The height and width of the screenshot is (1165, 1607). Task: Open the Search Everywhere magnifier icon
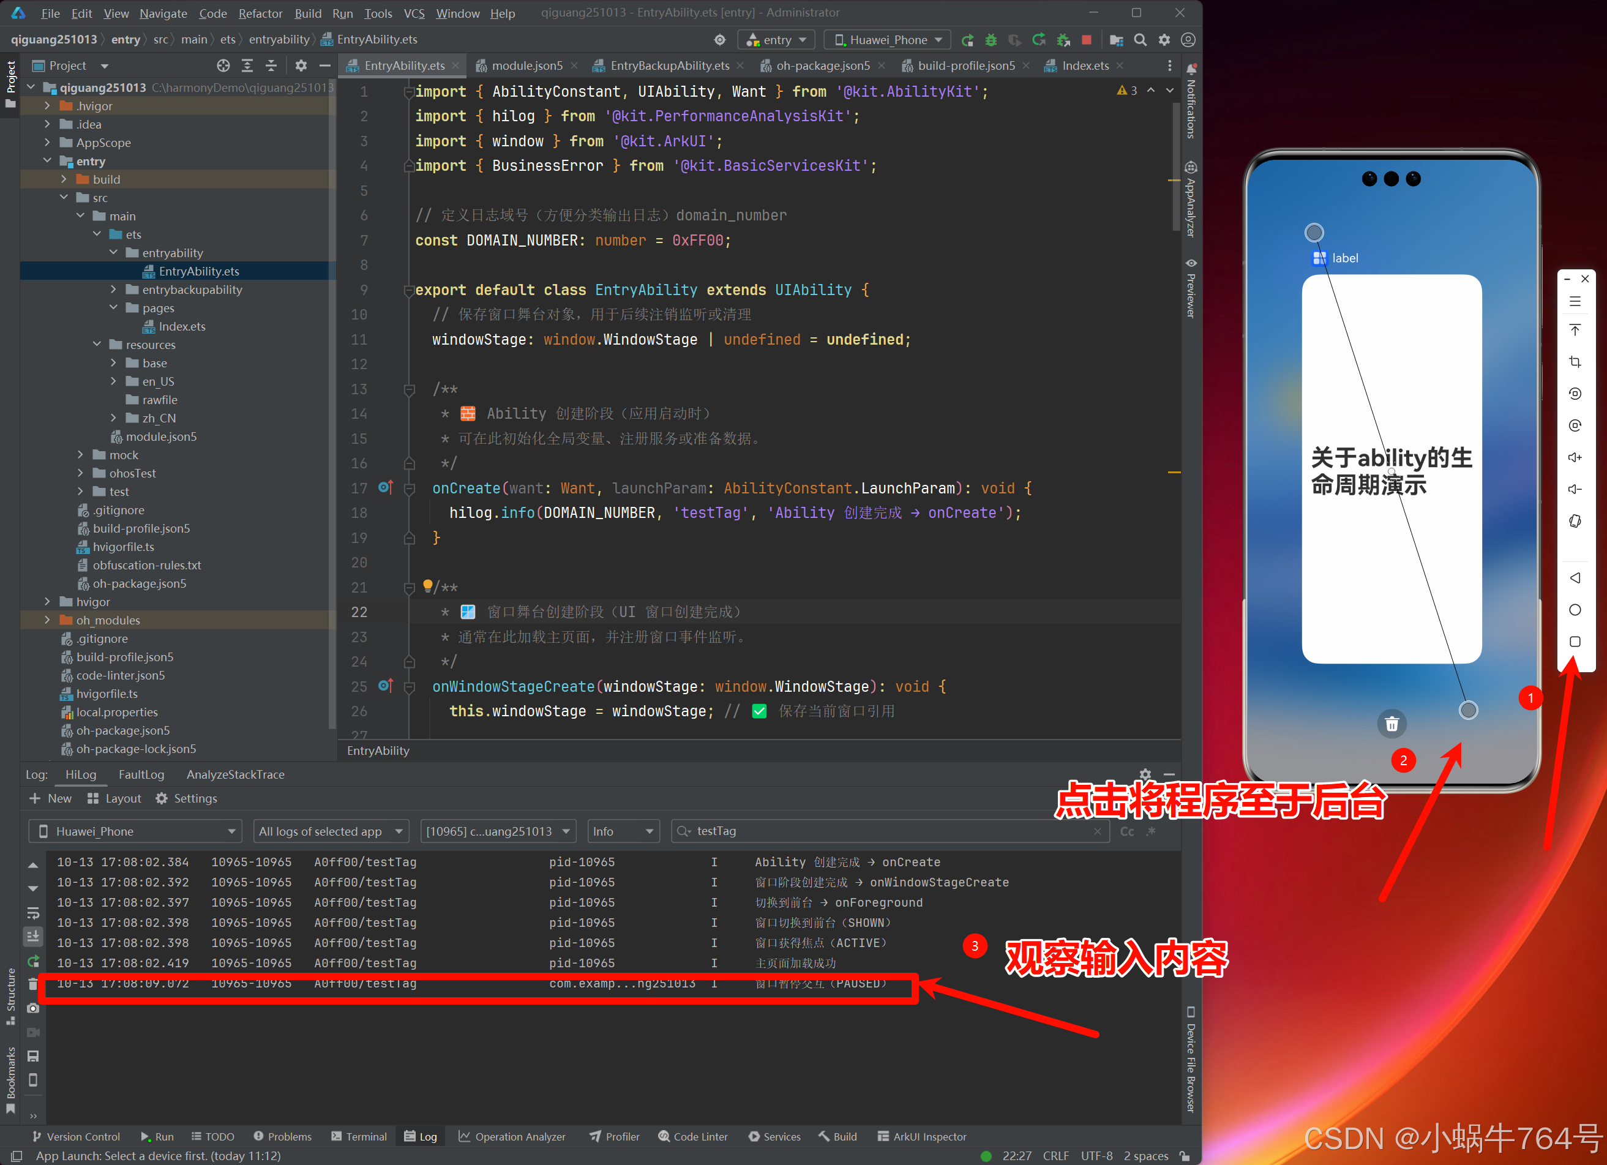pyautogui.click(x=1140, y=40)
